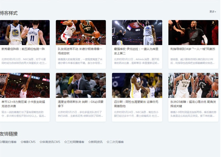Open article 渴望主场结束东决 纳斯：G6必须要拿下

pyautogui.click(x=81, y=104)
